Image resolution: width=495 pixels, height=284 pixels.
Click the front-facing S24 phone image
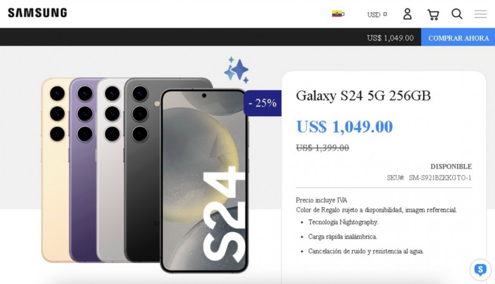[x=204, y=181]
